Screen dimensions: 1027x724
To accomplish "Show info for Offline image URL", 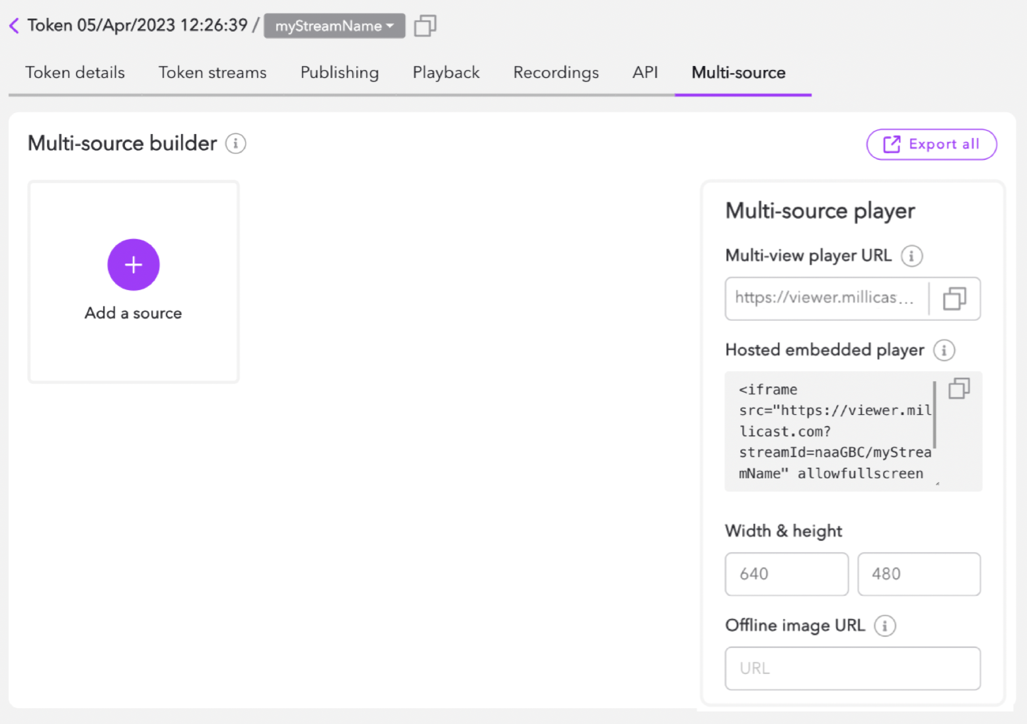I will pos(884,626).
